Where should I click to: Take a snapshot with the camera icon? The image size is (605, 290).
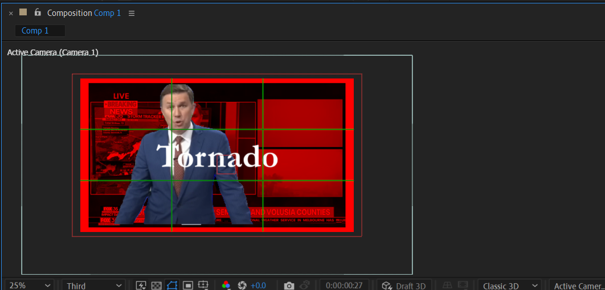coord(289,286)
